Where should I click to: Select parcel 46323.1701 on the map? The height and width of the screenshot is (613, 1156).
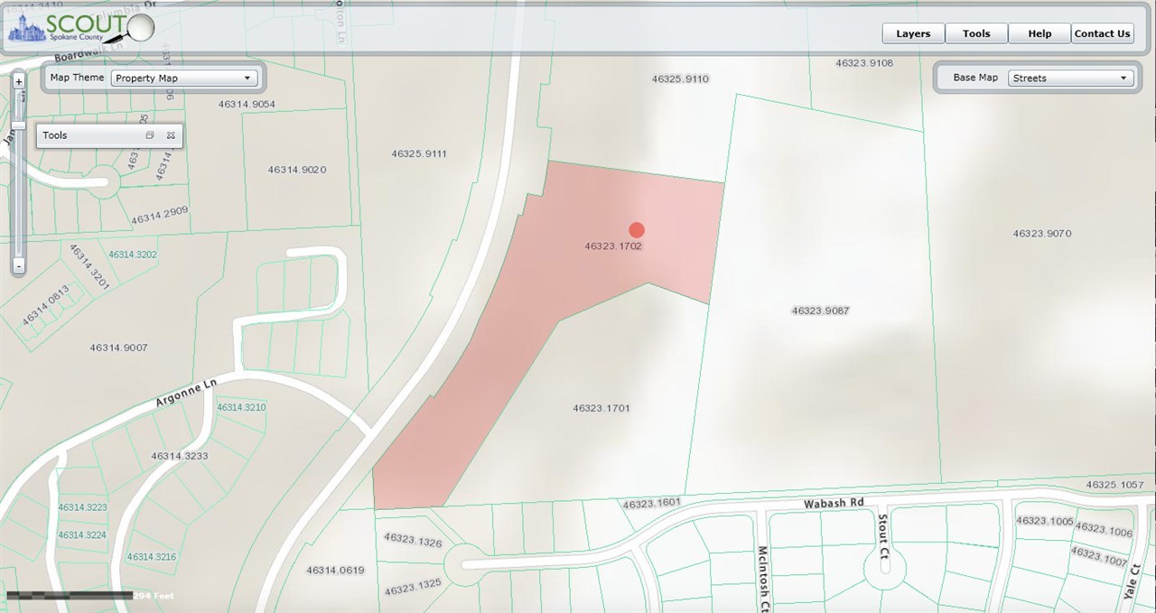(601, 408)
